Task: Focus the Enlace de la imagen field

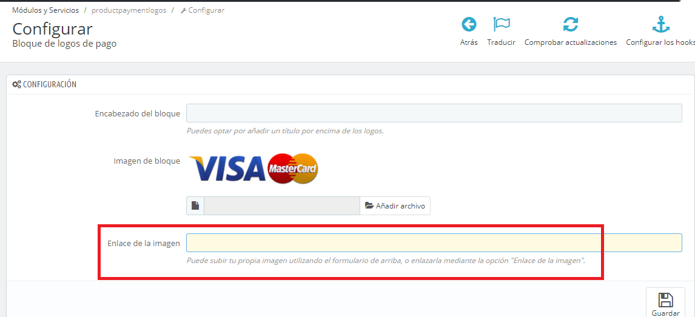Action: click(x=434, y=242)
